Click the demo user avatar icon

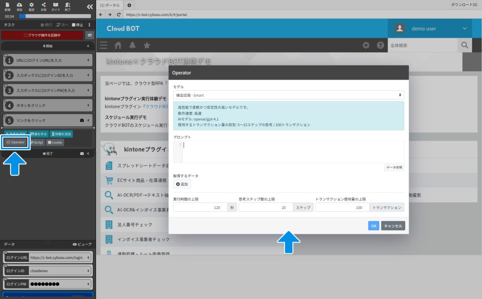coord(400,29)
